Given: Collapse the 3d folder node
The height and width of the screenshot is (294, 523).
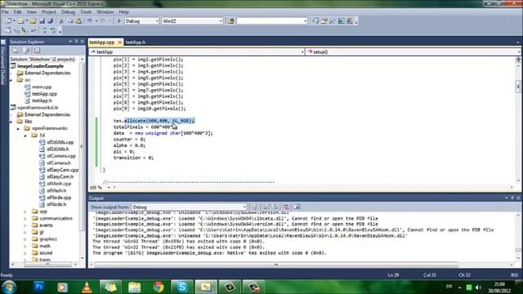Looking at the screenshot, I should tap(25, 136).
